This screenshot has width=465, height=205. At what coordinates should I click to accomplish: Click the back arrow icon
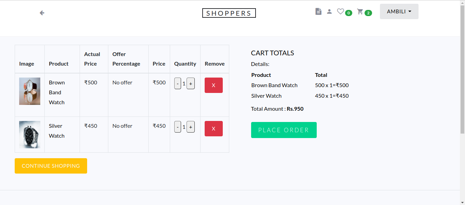pyautogui.click(x=42, y=13)
